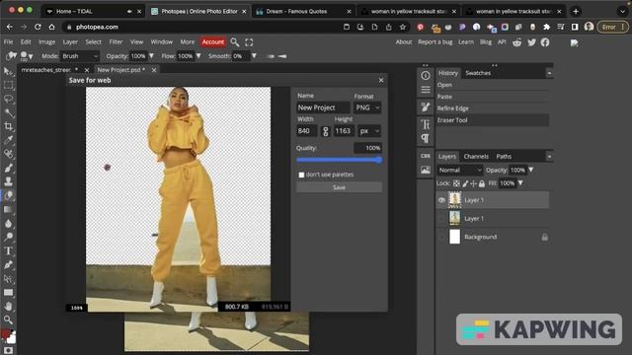Open the Twitter icon link
The image size is (632, 355).
coord(531,42)
